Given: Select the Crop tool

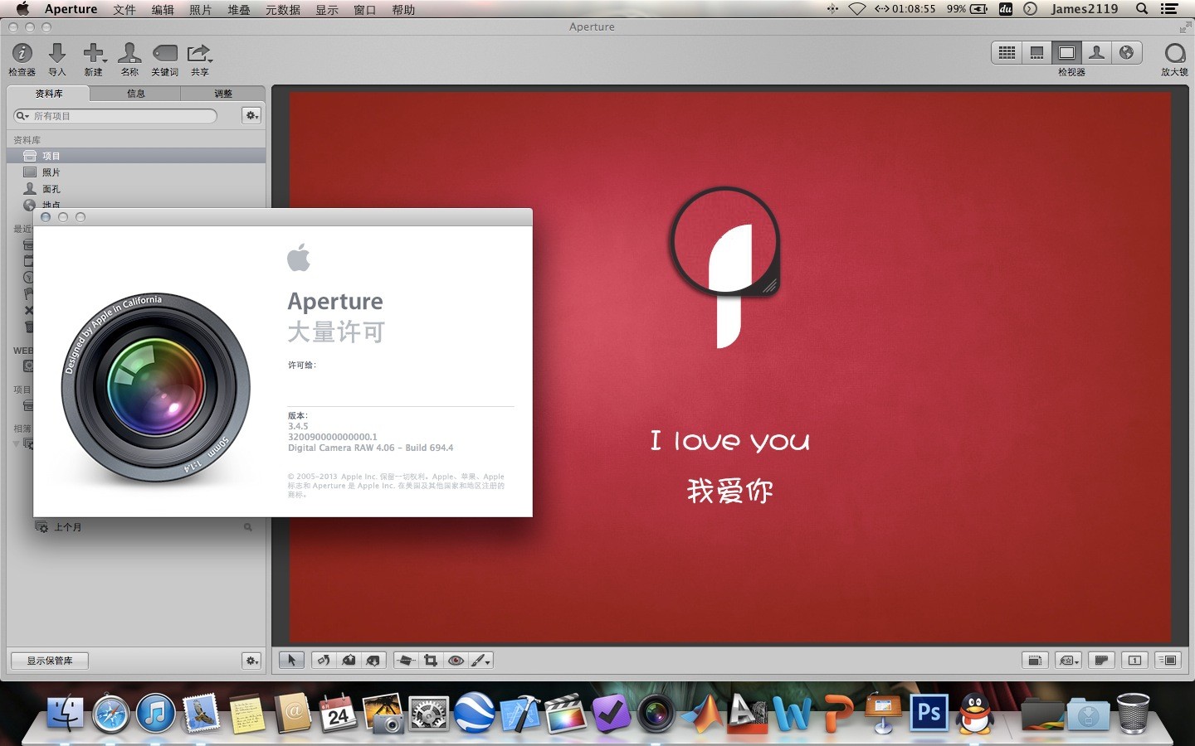Looking at the screenshot, I should [x=431, y=661].
